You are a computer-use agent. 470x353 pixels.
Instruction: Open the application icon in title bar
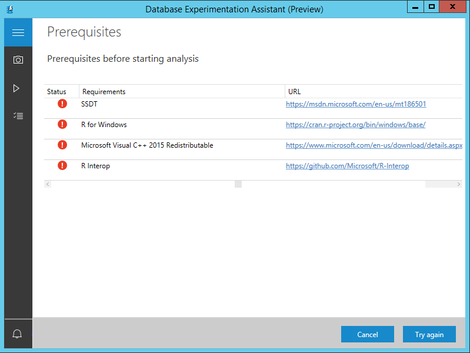tap(9, 9)
